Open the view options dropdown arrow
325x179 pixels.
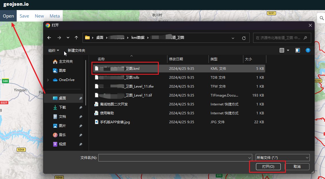[288, 50]
